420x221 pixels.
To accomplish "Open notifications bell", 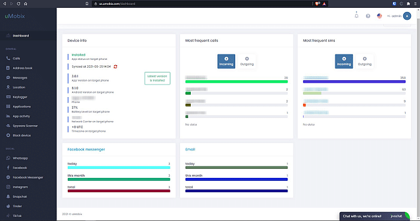I will 356,16.
